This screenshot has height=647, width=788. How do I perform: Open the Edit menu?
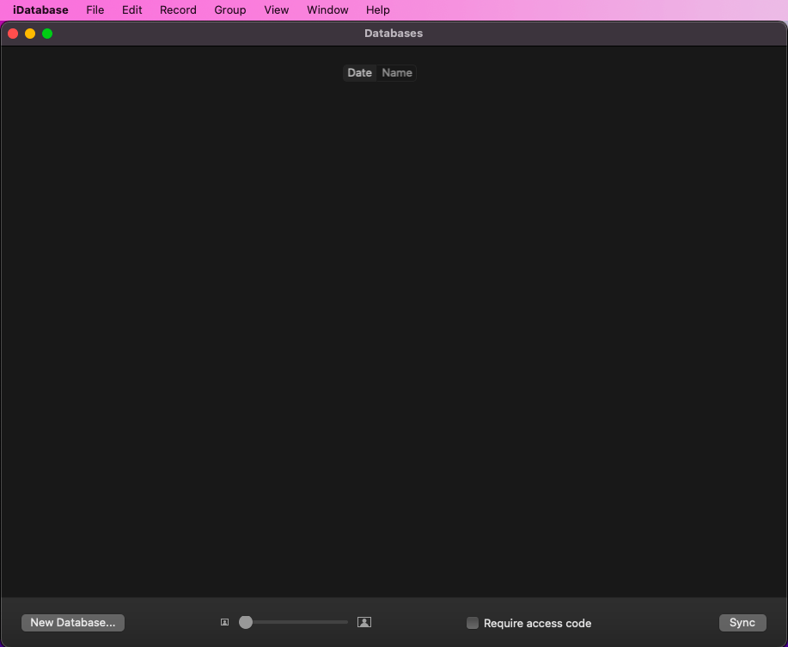point(132,10)
